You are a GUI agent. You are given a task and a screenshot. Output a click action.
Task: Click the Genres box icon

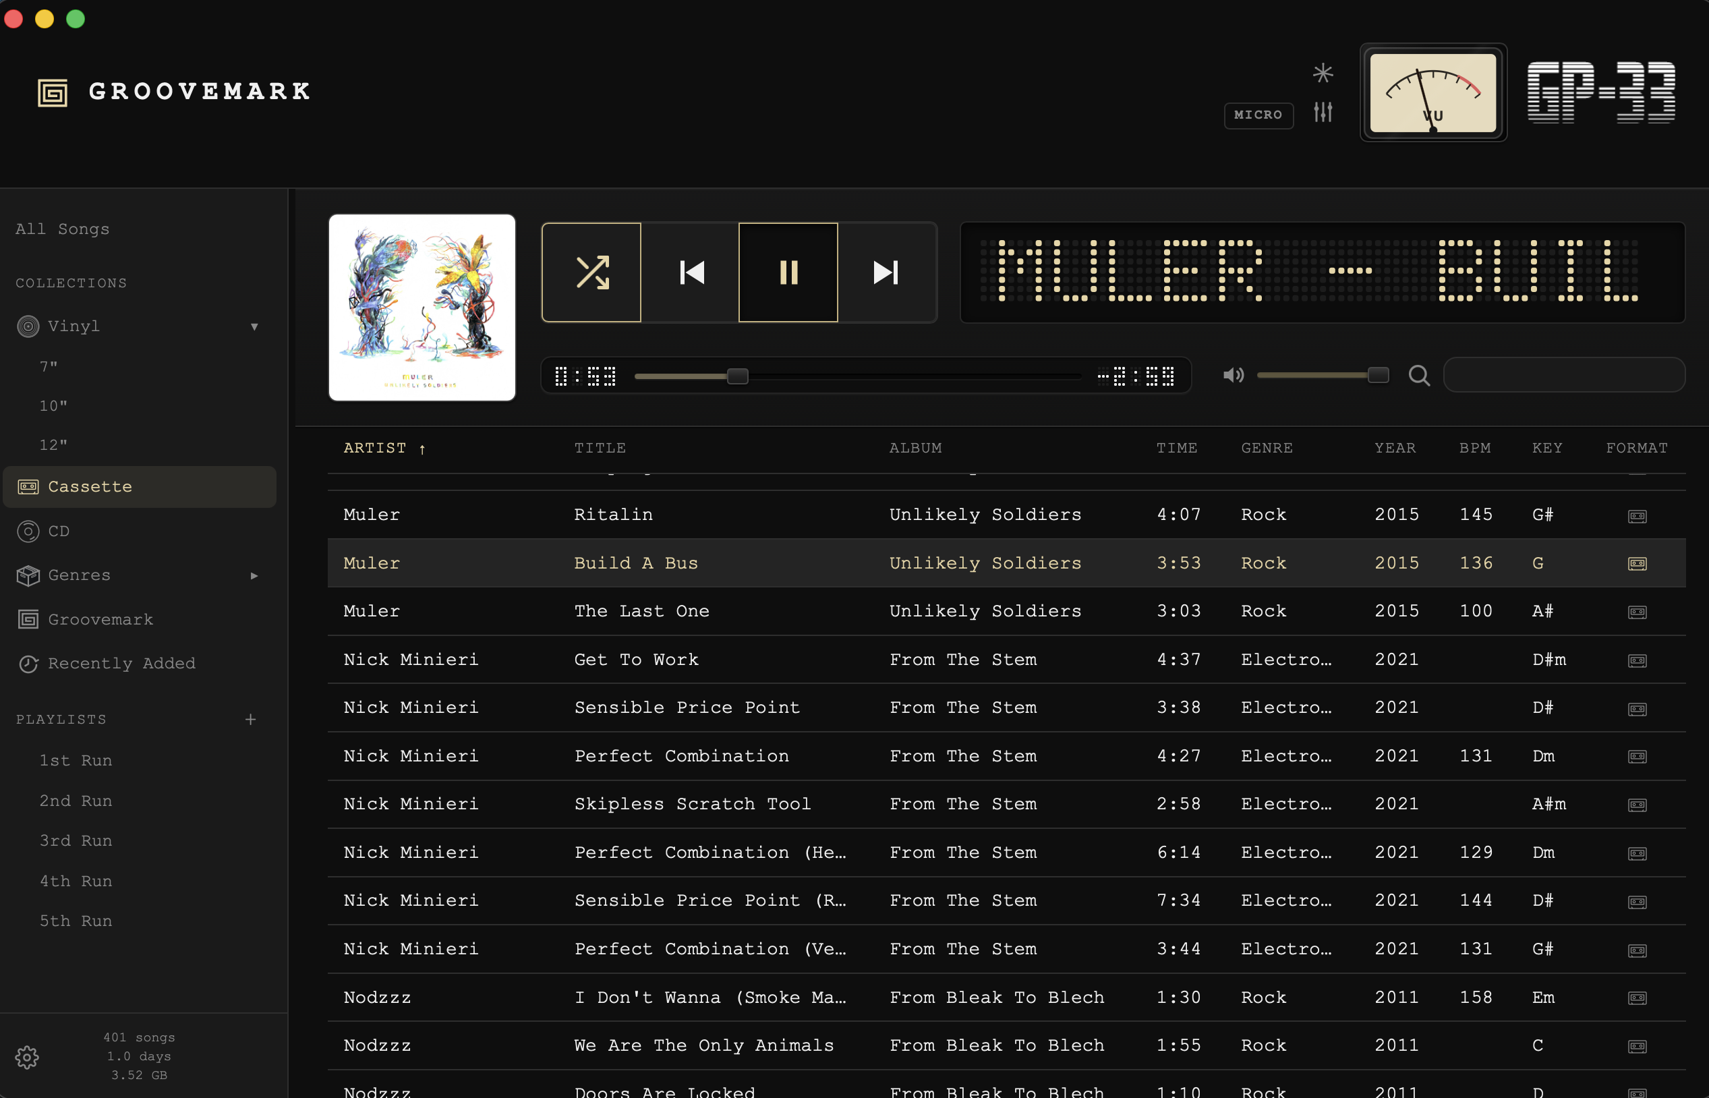point(28,575)
